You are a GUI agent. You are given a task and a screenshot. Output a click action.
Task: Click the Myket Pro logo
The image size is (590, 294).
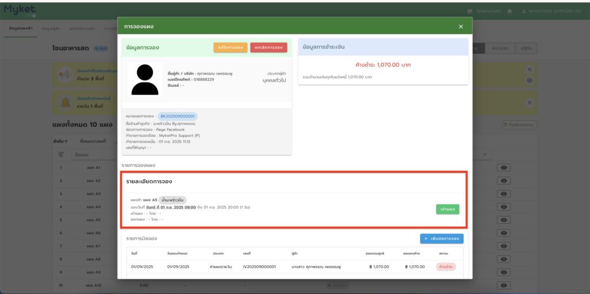coord(20,10)
